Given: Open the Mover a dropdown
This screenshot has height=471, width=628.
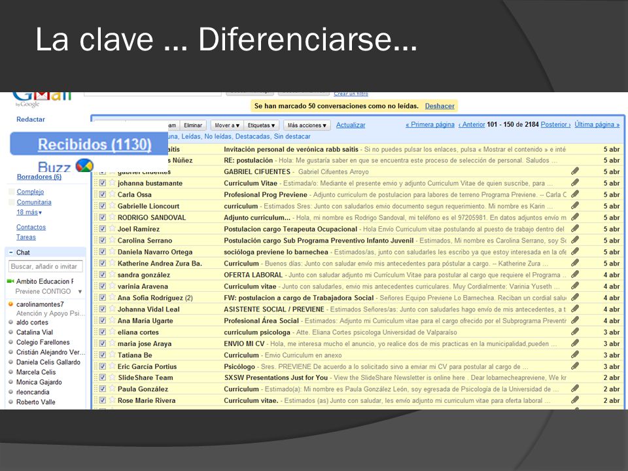Looking at the screenshot, I should tap(227, 126).
